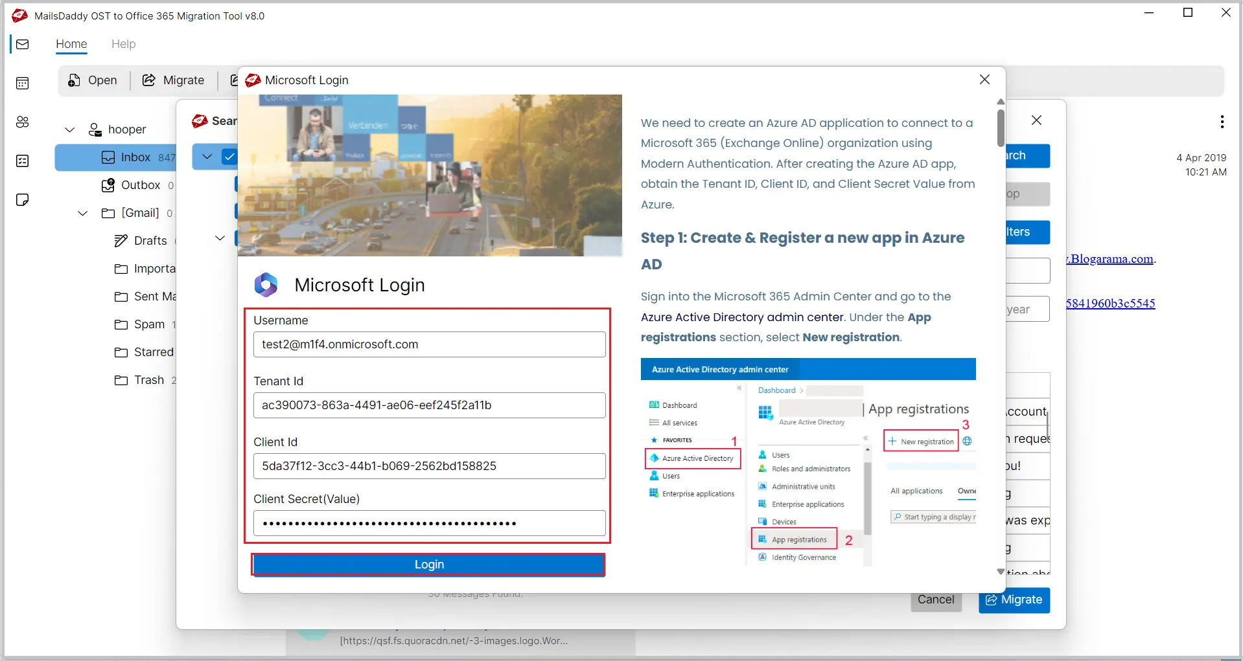Click the Open toolbar button
This screenshot has width=1243, height=661.
[93, 80]
